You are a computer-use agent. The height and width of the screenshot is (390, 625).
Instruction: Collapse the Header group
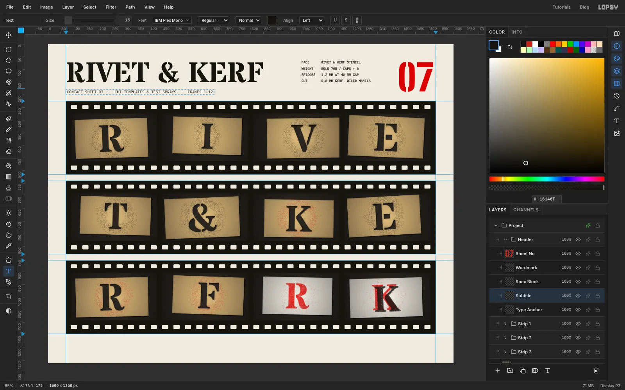click(x=505, y=239)
